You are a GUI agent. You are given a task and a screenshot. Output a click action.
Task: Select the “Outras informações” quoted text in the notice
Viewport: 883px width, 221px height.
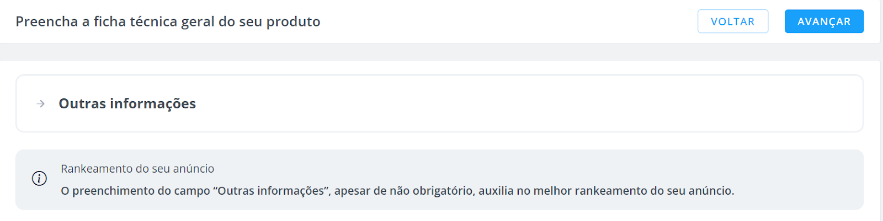click(271, 191)
